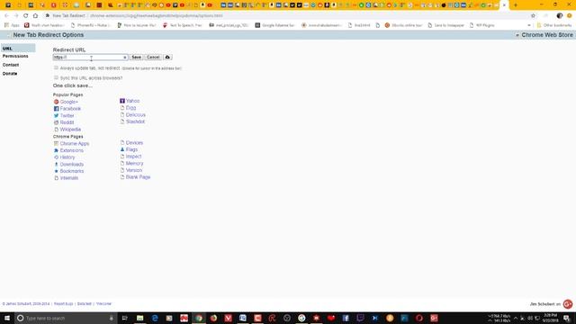Click the Google+ icon in Popular Pages
Viewport: 576px width, 324px height.
[56, 102]
